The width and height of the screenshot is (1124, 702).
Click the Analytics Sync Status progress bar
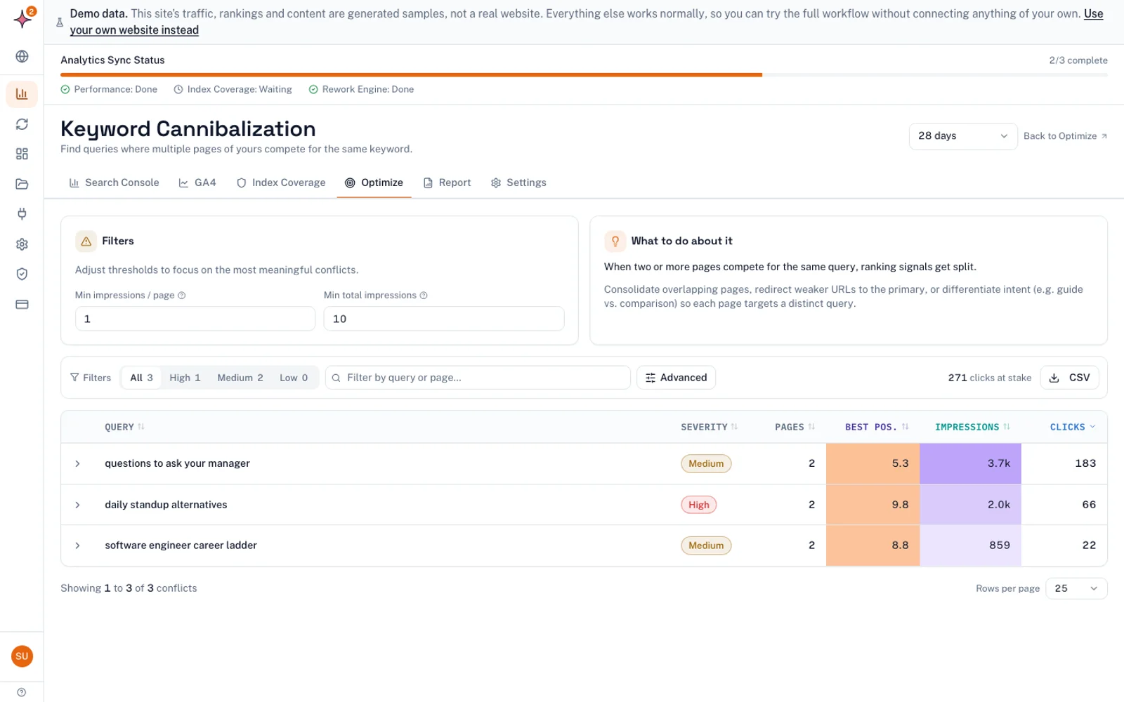pos(584,74)
